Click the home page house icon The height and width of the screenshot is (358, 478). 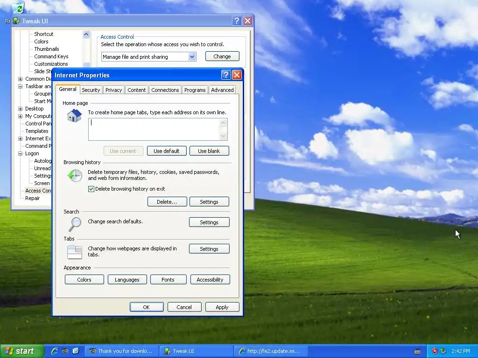coord(74,116)
